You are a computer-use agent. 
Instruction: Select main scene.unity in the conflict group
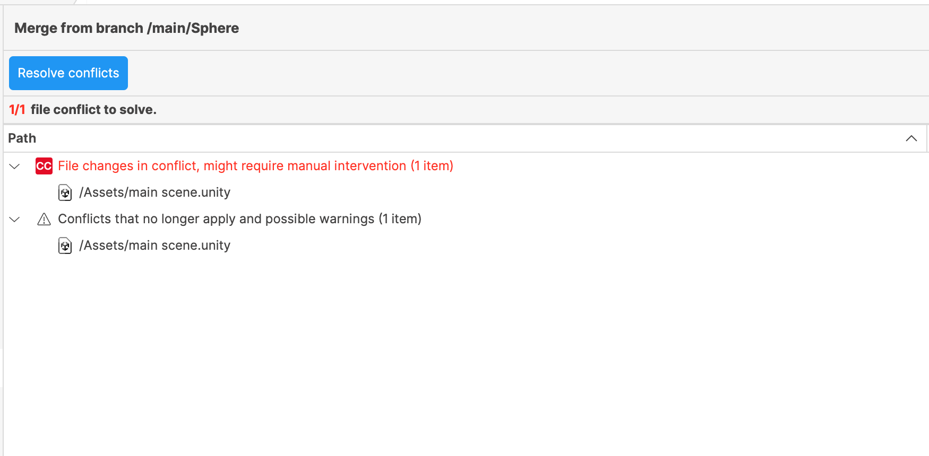click(x=154, y=192)
